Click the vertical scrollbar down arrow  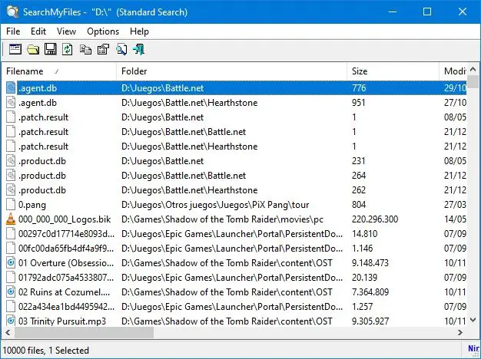click(473, 320)
